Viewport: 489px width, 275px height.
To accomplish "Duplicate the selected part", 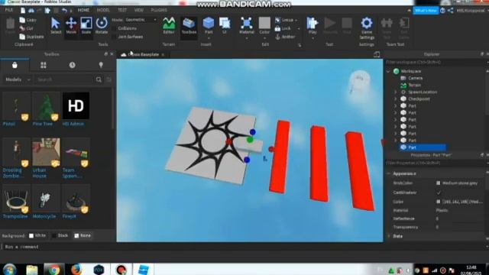I will click(x=31, y=37).
